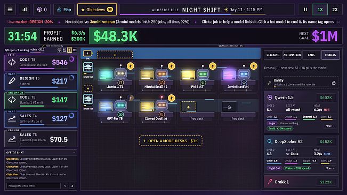
Task: Set game speed to 2X
Action: tap(335, 10)
